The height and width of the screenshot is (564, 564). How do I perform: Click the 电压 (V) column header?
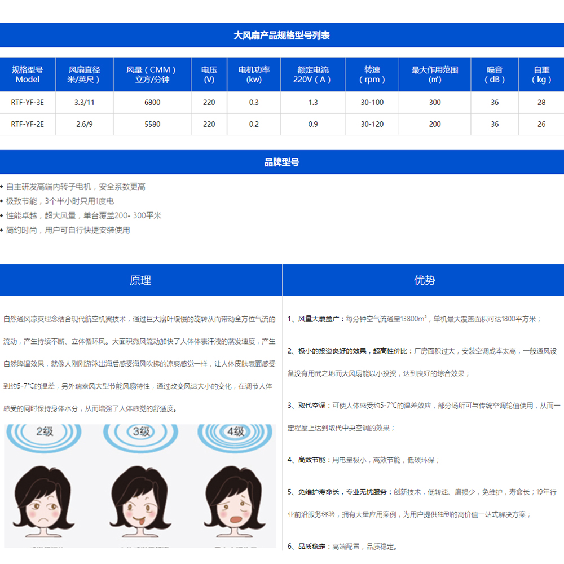[x=209, y=74]
